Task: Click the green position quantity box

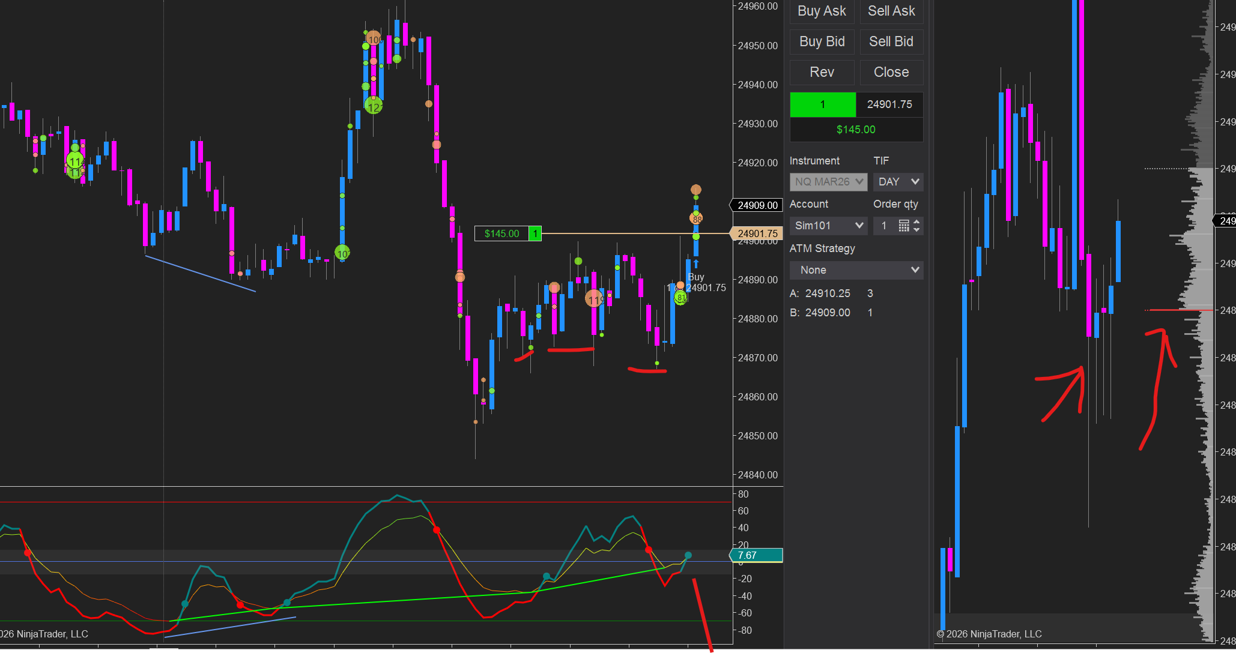Action: (822, 104)
